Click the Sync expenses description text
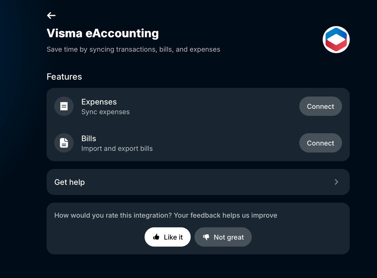Screen dimensions: 377x278 105,112
